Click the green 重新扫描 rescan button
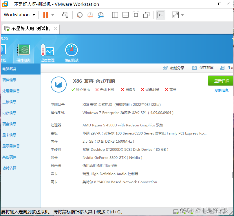 (x=221, y=81)
